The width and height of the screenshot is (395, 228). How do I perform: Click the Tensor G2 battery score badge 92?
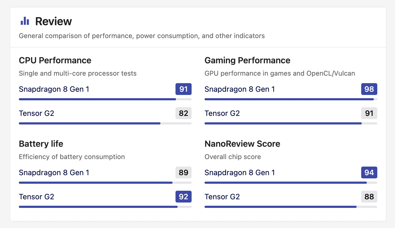[184, 197]
